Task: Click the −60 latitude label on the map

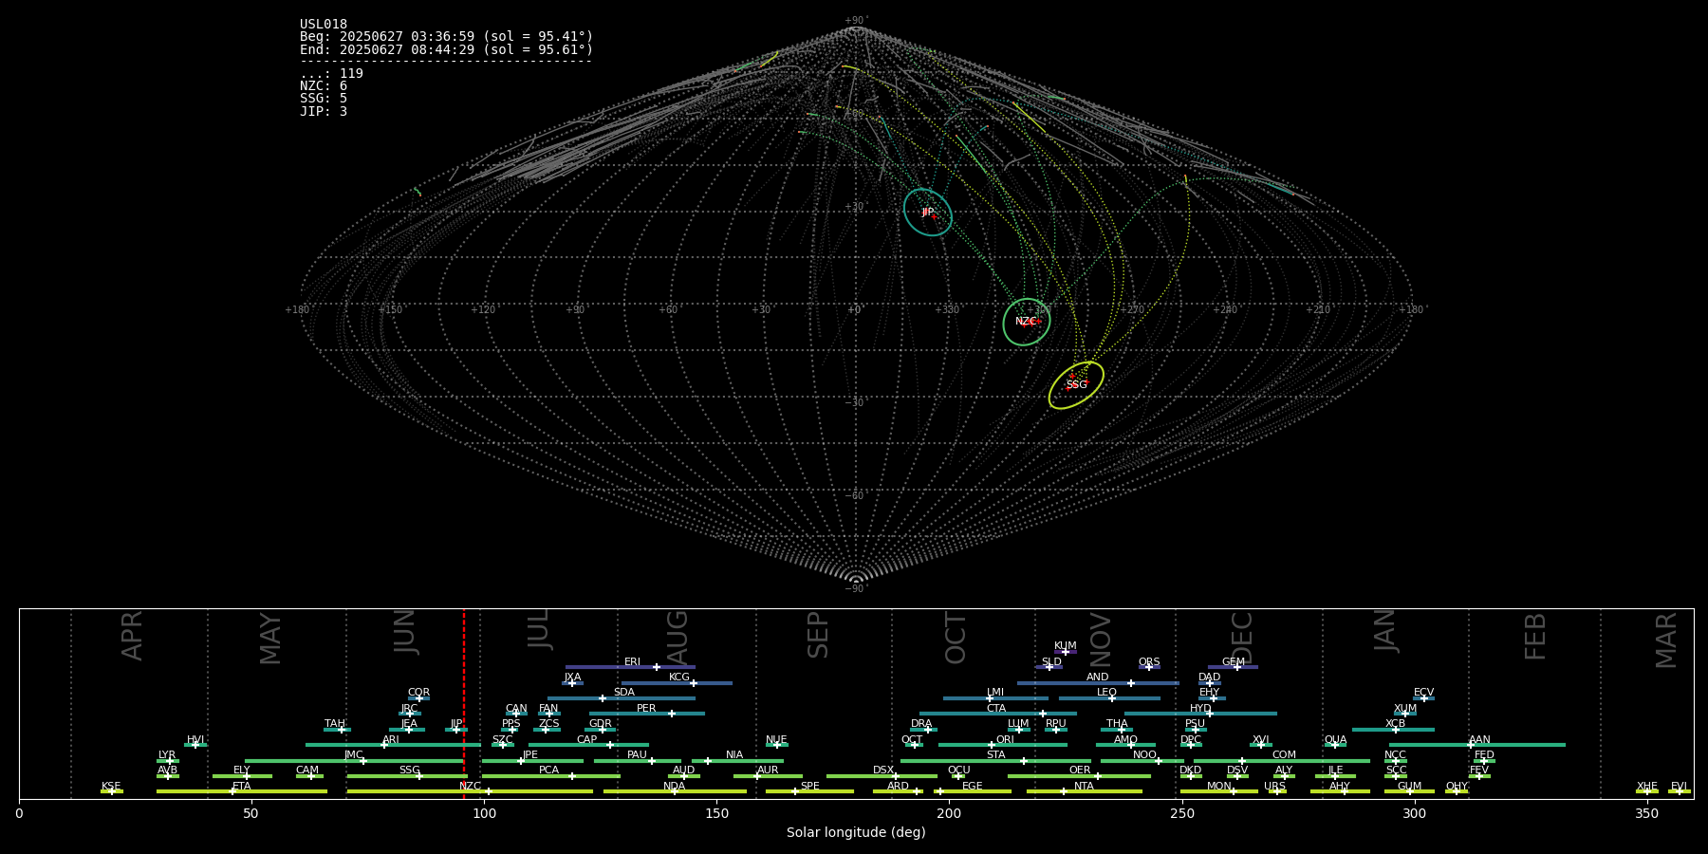Action: 855,496
